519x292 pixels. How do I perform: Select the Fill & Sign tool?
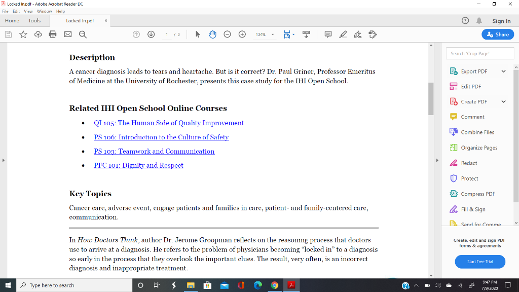472,209
